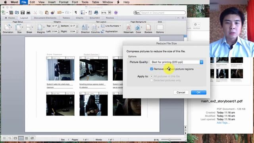Uncheck Remove cropped picture regions
This screenshot has height=143, width=254.
[x=152, y=69]
